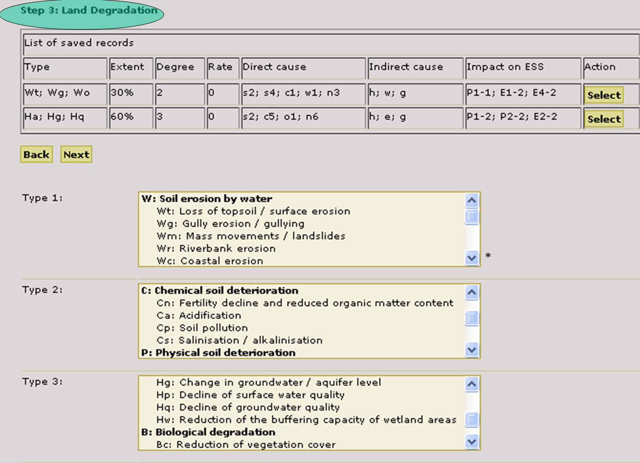Select Hq: Decline of groundwater quality

point(248,407)
